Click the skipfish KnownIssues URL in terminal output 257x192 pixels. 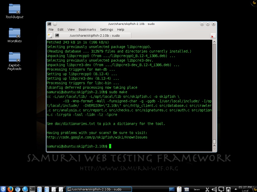(x=97, y=137)
